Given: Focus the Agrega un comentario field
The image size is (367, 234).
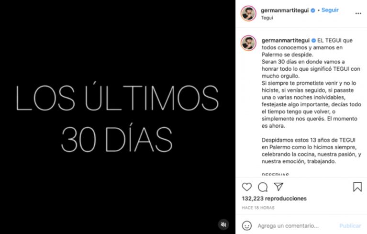Looking at the screenshot, I should pyautogui.click(x=296, y=226).
